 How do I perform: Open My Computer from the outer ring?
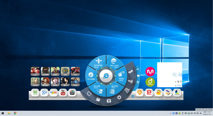click(89, 94)
